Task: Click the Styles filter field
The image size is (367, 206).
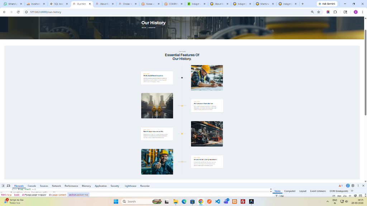Action: 302,196
